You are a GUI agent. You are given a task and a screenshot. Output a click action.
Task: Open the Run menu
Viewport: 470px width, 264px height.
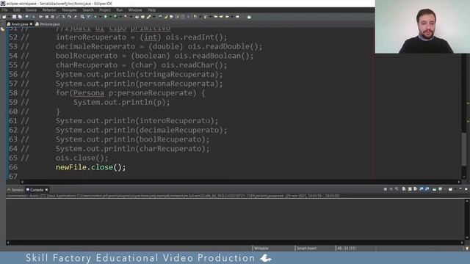tap(119, 10)
